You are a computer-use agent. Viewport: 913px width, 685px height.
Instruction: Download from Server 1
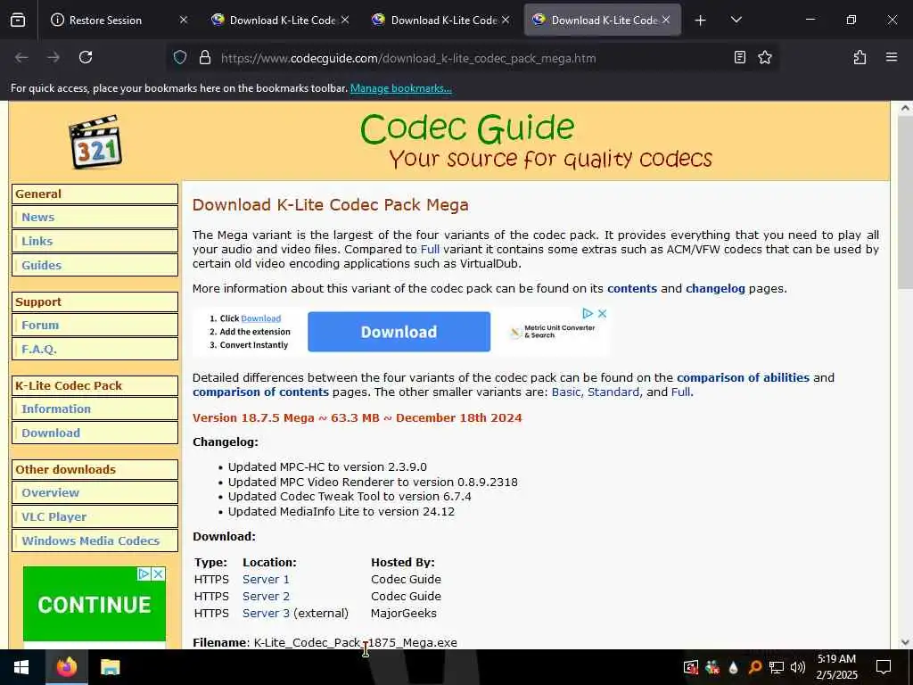point(266,580)
